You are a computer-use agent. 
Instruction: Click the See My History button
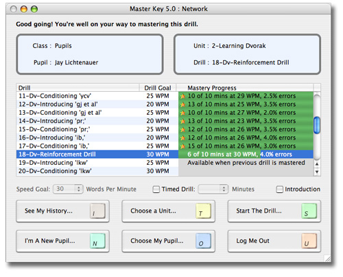click(x=62, y=211)
